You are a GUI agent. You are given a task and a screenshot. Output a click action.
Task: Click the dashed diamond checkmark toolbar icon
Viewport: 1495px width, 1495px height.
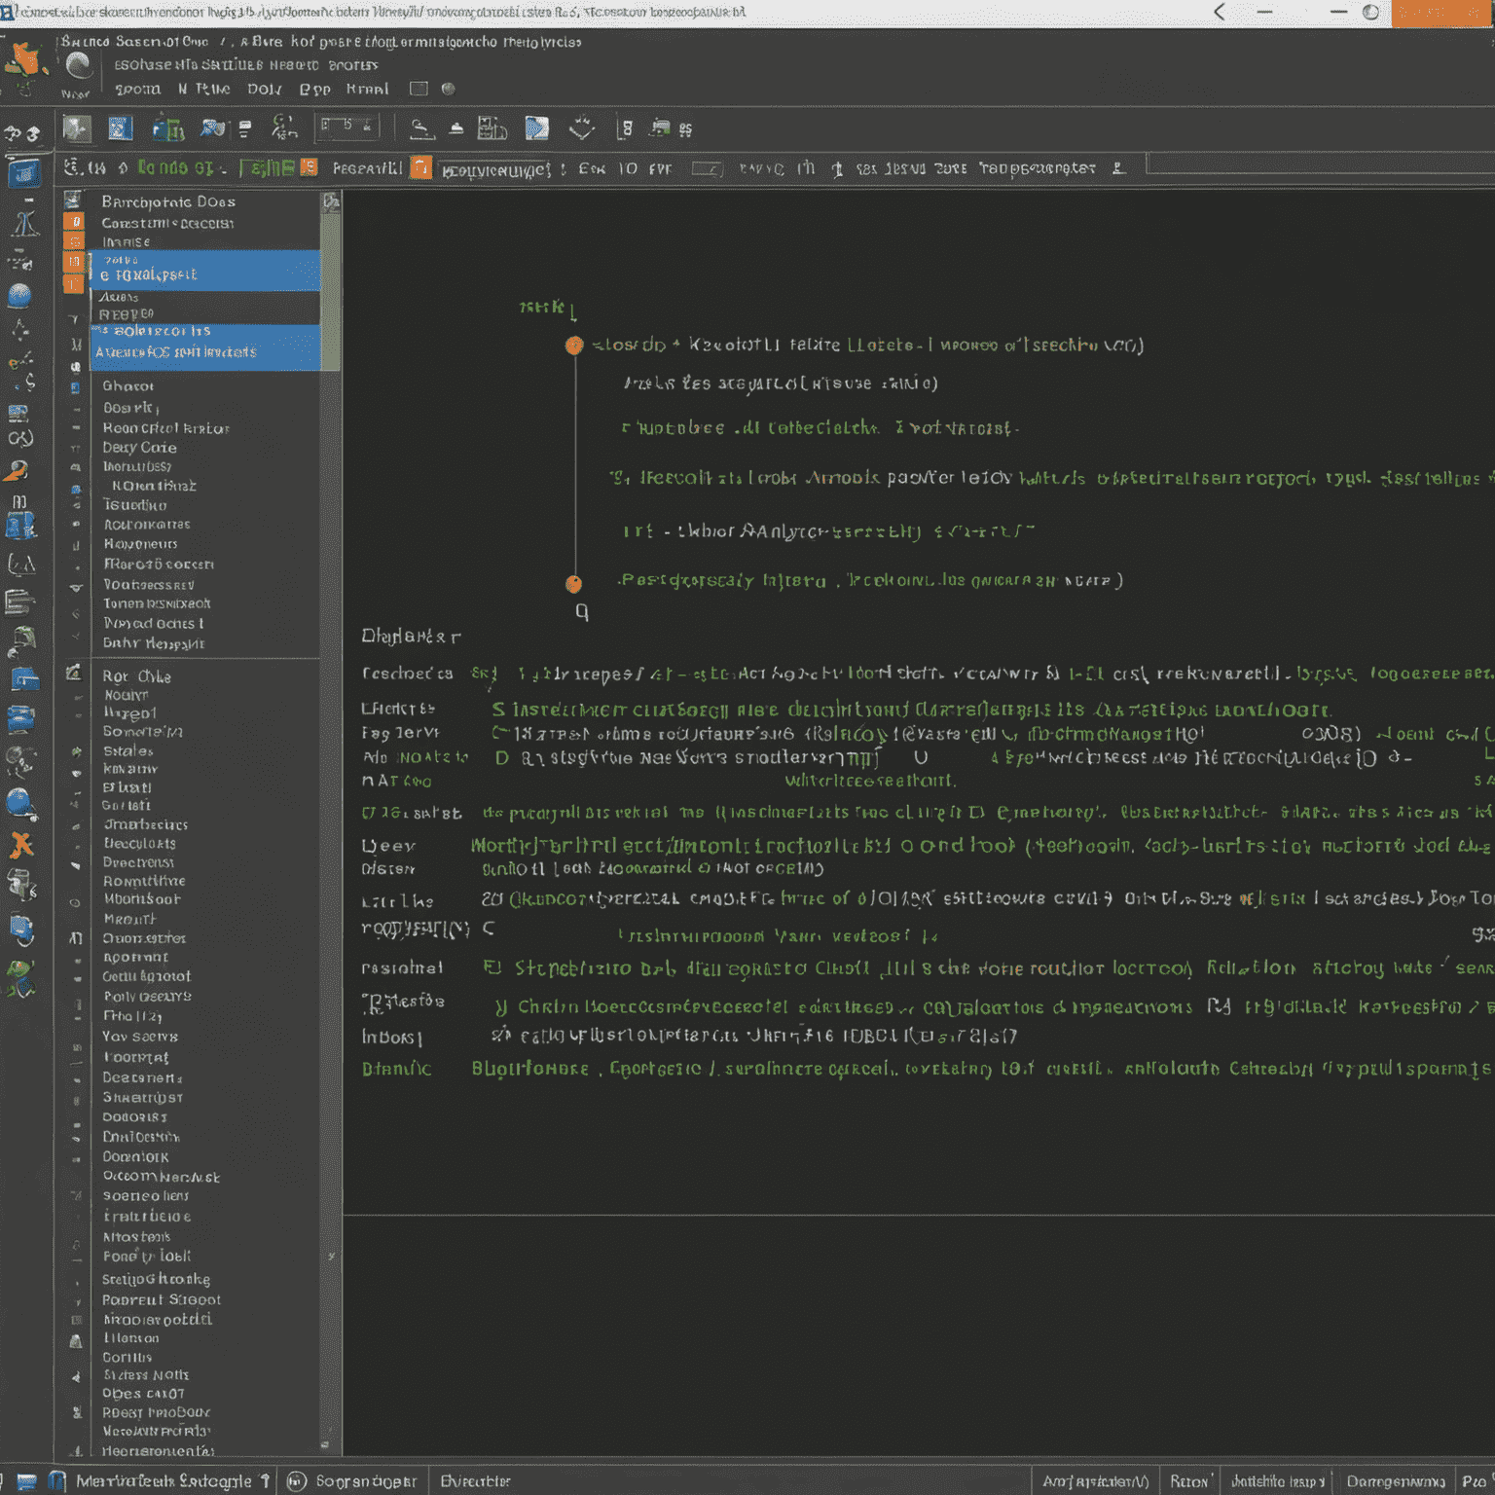click(582, 128)
